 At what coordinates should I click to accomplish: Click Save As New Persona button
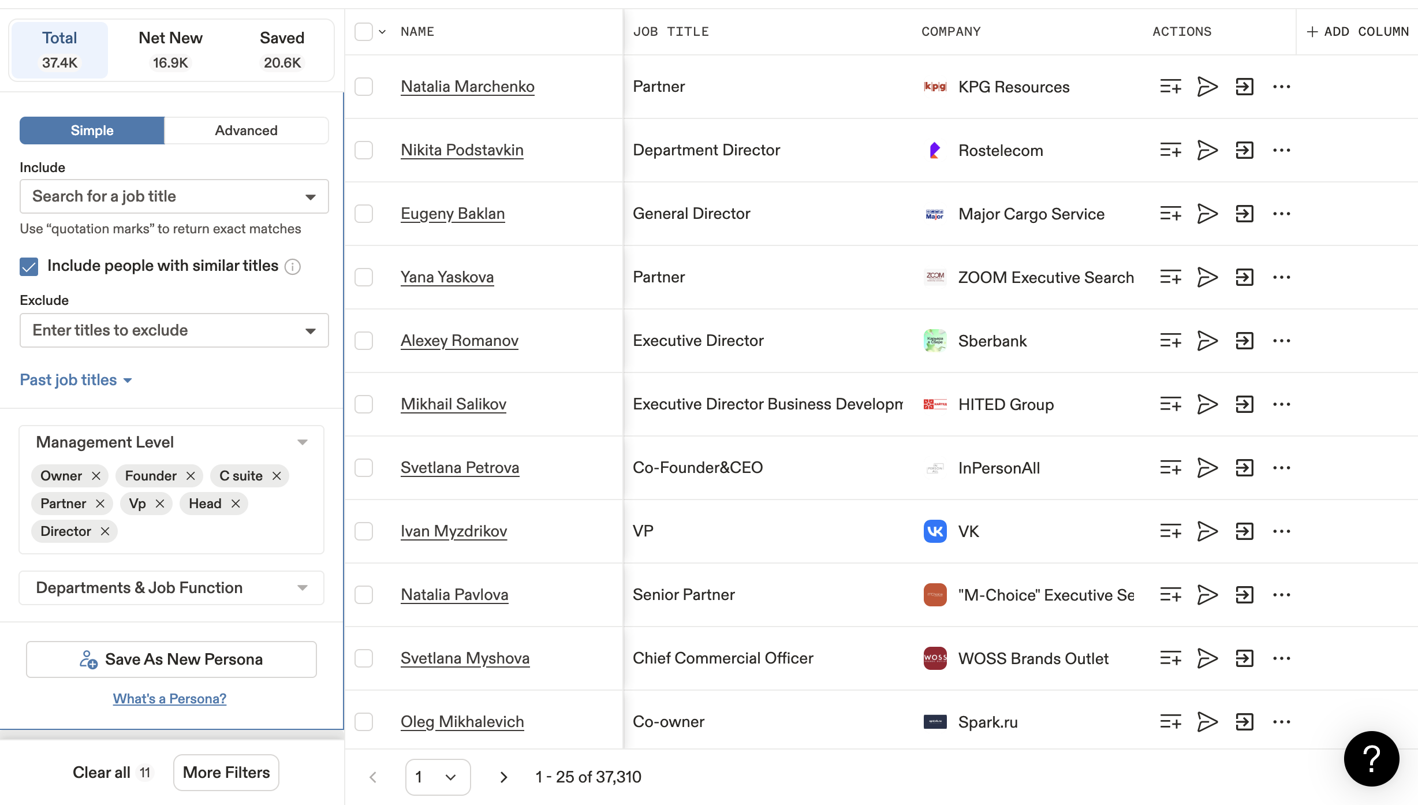click(171, 659)
